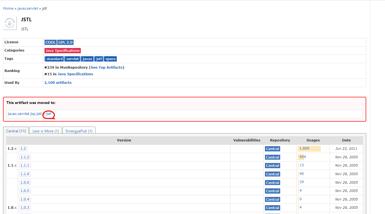Click the GPL 2.0 license tag
Viewport: 385px width, 214px height.
click(65, 42)
